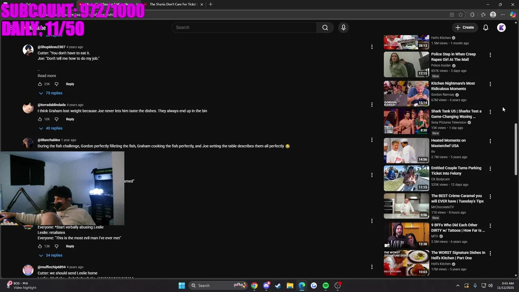Reply to the Leslie comment with 13K likes
Viewport: 519px width, 292px height.
[x=70, y=246]
